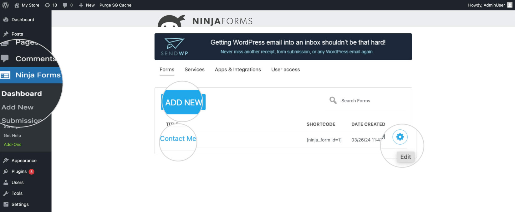Focus the Search Forms field
Viewport: 515px width, 212px height.
365,101
